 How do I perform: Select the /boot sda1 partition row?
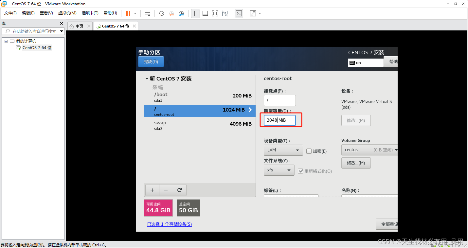pos(200,97)
